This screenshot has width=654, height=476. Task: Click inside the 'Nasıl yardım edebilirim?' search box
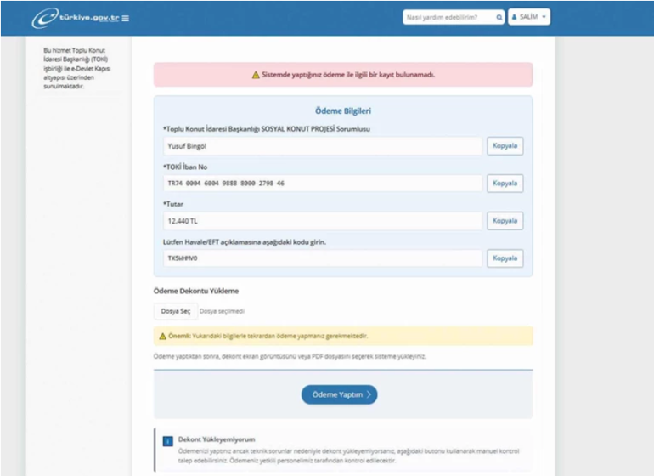[x=446, y=17]
